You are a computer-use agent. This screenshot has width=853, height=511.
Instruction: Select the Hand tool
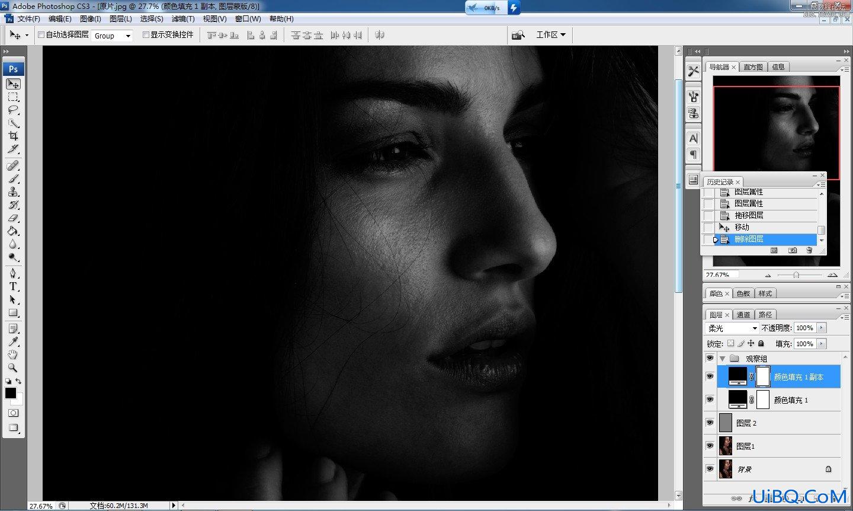[x=13, y=354]
